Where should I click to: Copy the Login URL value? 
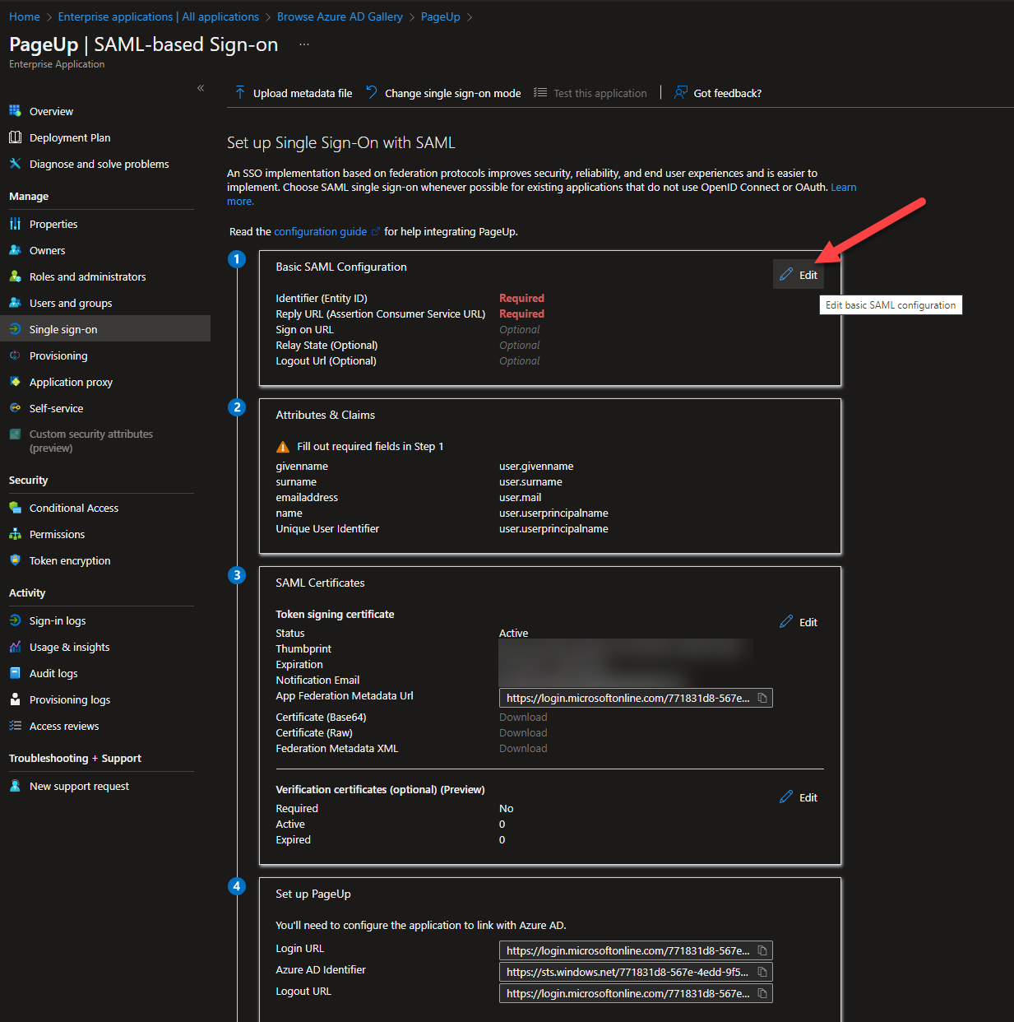click(762, 950)
